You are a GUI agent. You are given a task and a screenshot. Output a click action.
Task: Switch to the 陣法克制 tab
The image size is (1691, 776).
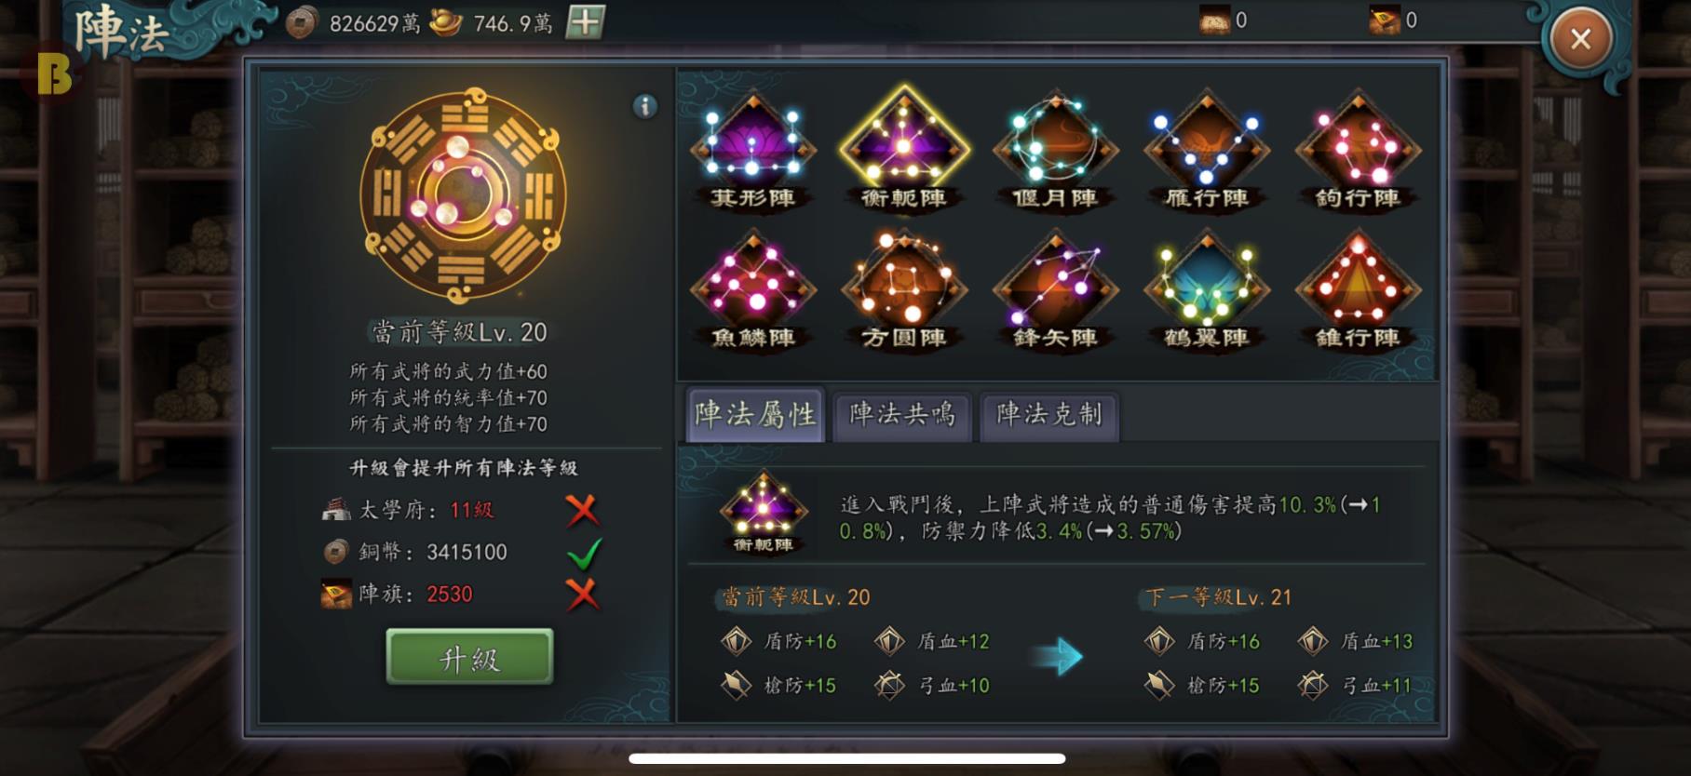pyautogui.click(x=1049, y=415)
